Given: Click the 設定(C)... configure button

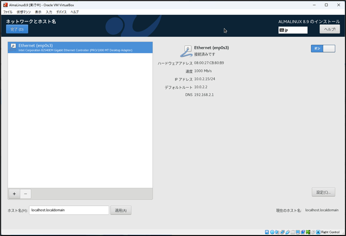Looking at the screenshot, I should (323, 192).
